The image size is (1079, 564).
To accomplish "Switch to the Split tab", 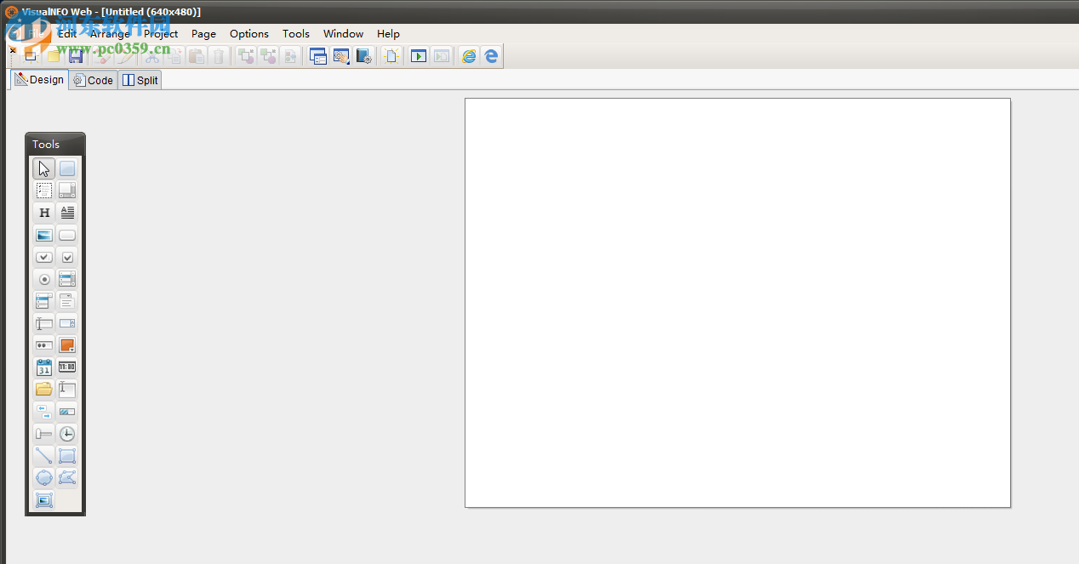I will pos(140,80).
